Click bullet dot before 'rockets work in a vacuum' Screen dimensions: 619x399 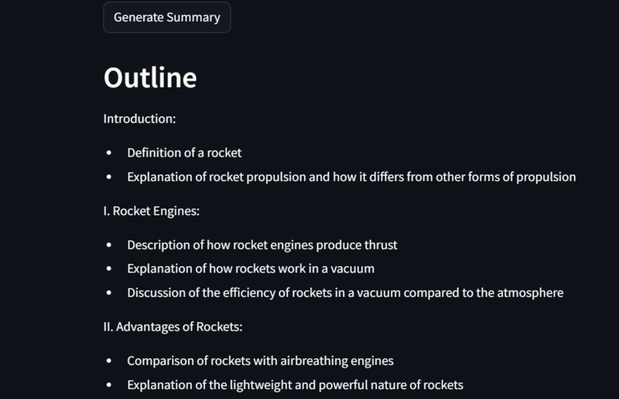[109, 269]
